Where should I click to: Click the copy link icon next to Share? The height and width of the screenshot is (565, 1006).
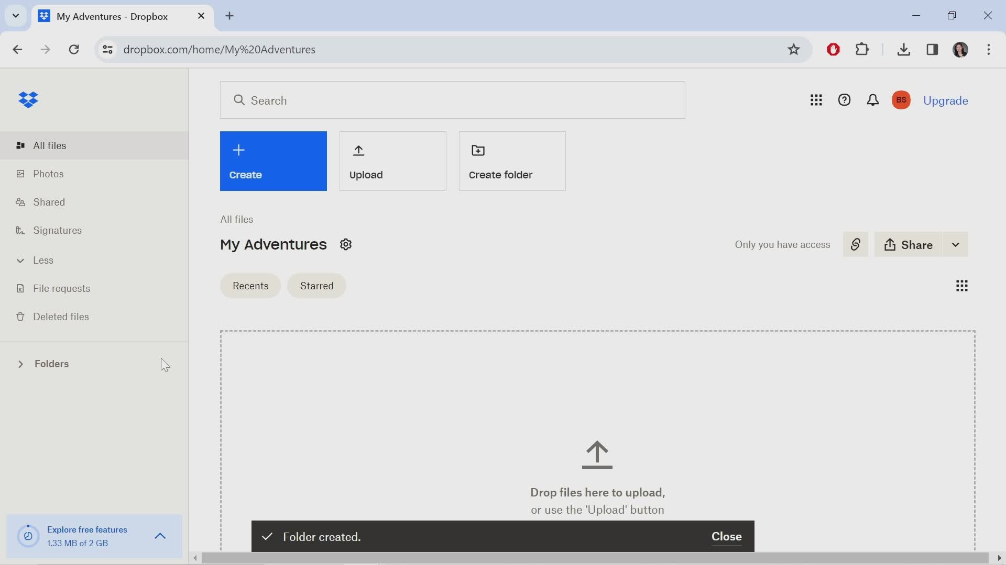856,245
